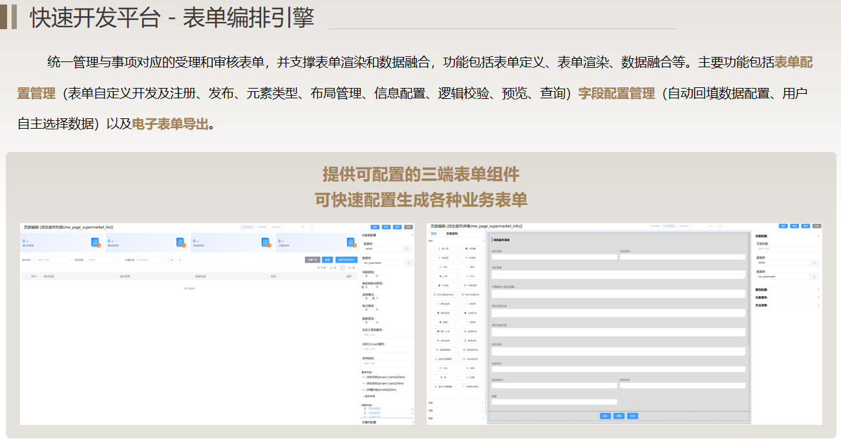Click search icon beside 数据库 field, left editor
Image resolution: width=841 pixels, height=443 pixels.
click(407, 248)
